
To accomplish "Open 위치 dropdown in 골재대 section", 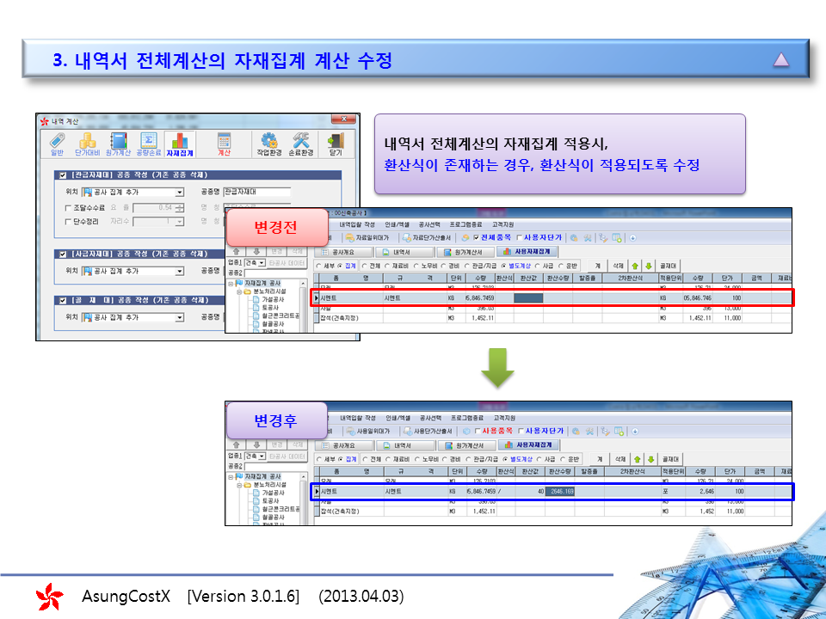I will 179,317.
